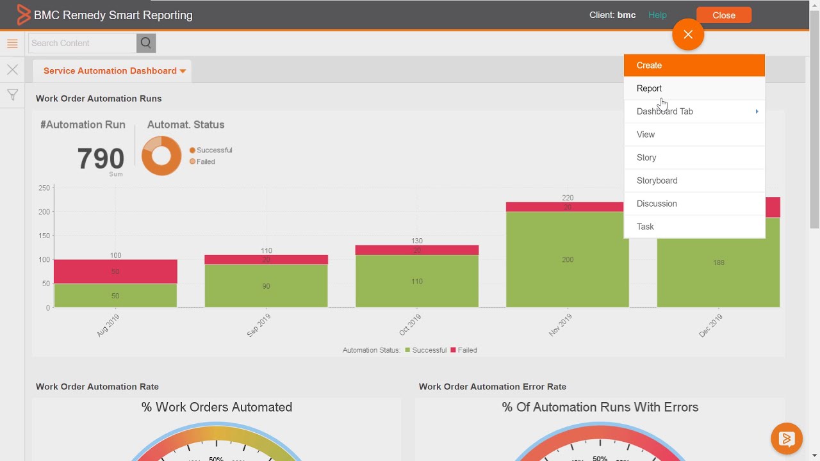Open the filter funnel icon

click(x=12, y=95)
